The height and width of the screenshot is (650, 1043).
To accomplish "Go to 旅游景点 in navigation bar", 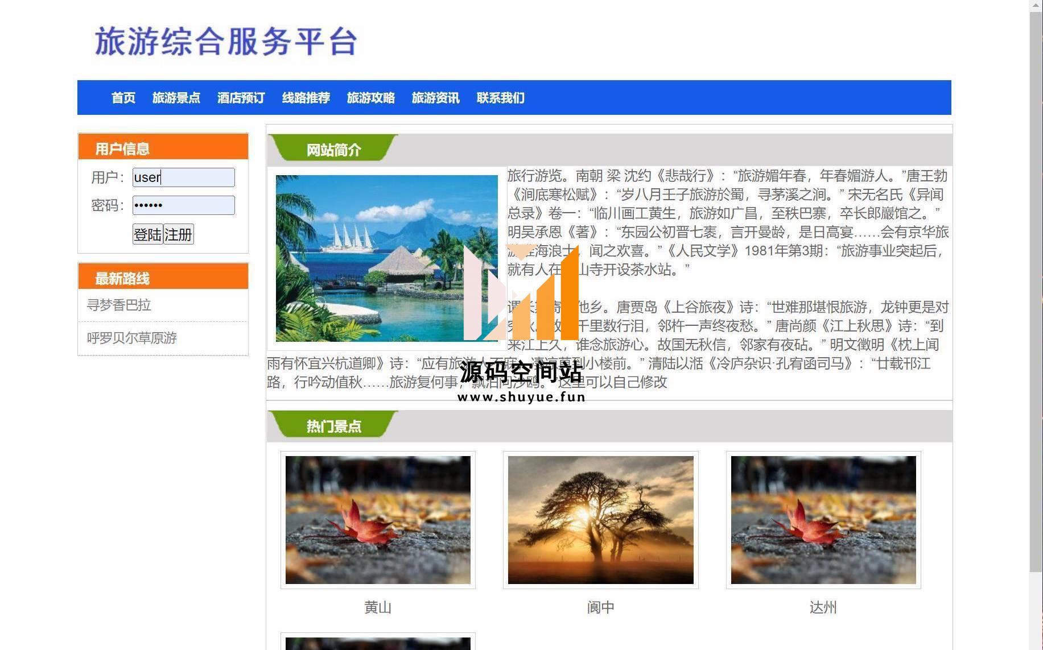I will (176, 98).
